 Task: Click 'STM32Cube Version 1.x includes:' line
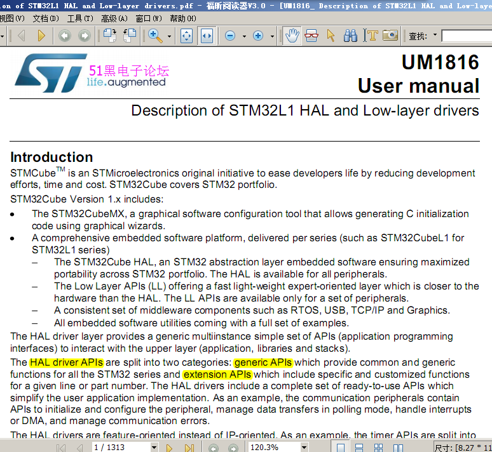87,199
